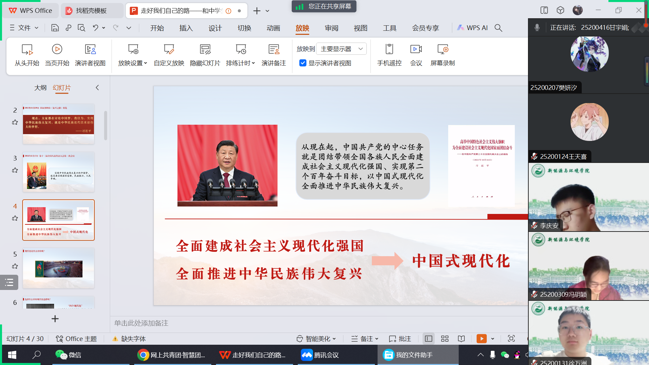Click the reading view book icon

tap(461, 339)
